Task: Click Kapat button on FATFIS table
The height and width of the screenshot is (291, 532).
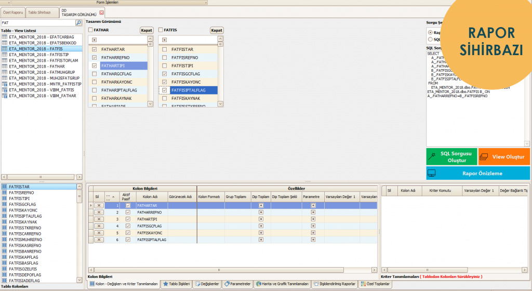Action: click(217, 30)
